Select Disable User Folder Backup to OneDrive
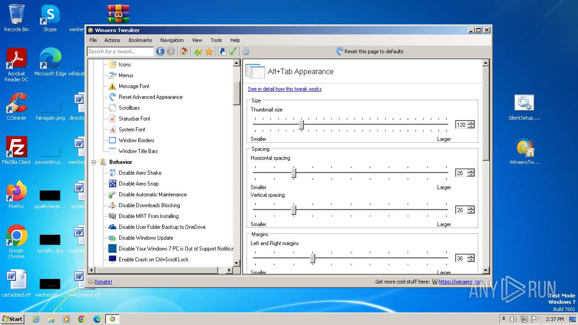This screenshot has width=578, height=325. click(x=162, y=227)
